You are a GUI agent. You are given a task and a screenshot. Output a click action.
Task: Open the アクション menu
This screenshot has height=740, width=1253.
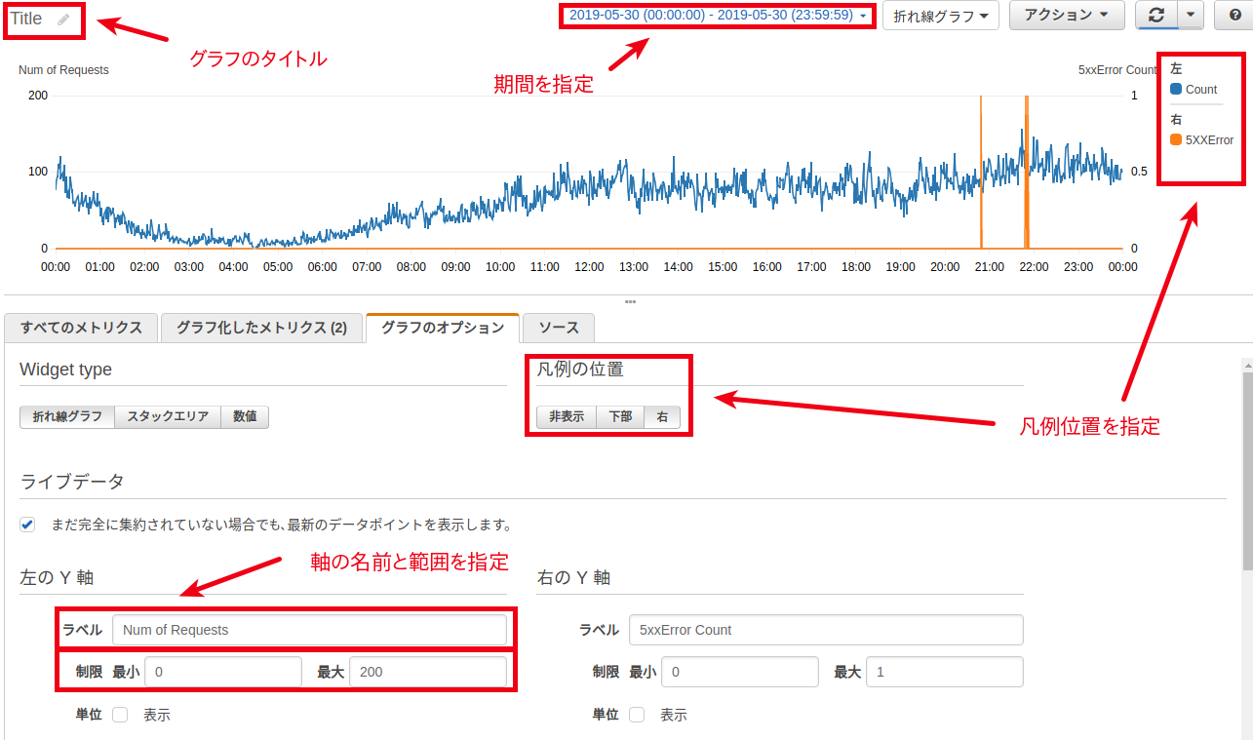(x=1067, y=16)
